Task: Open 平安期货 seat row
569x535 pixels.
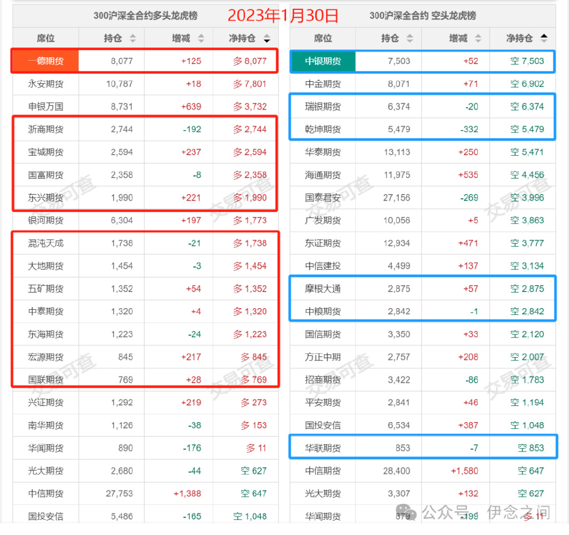Action: [x=423, y=403]
